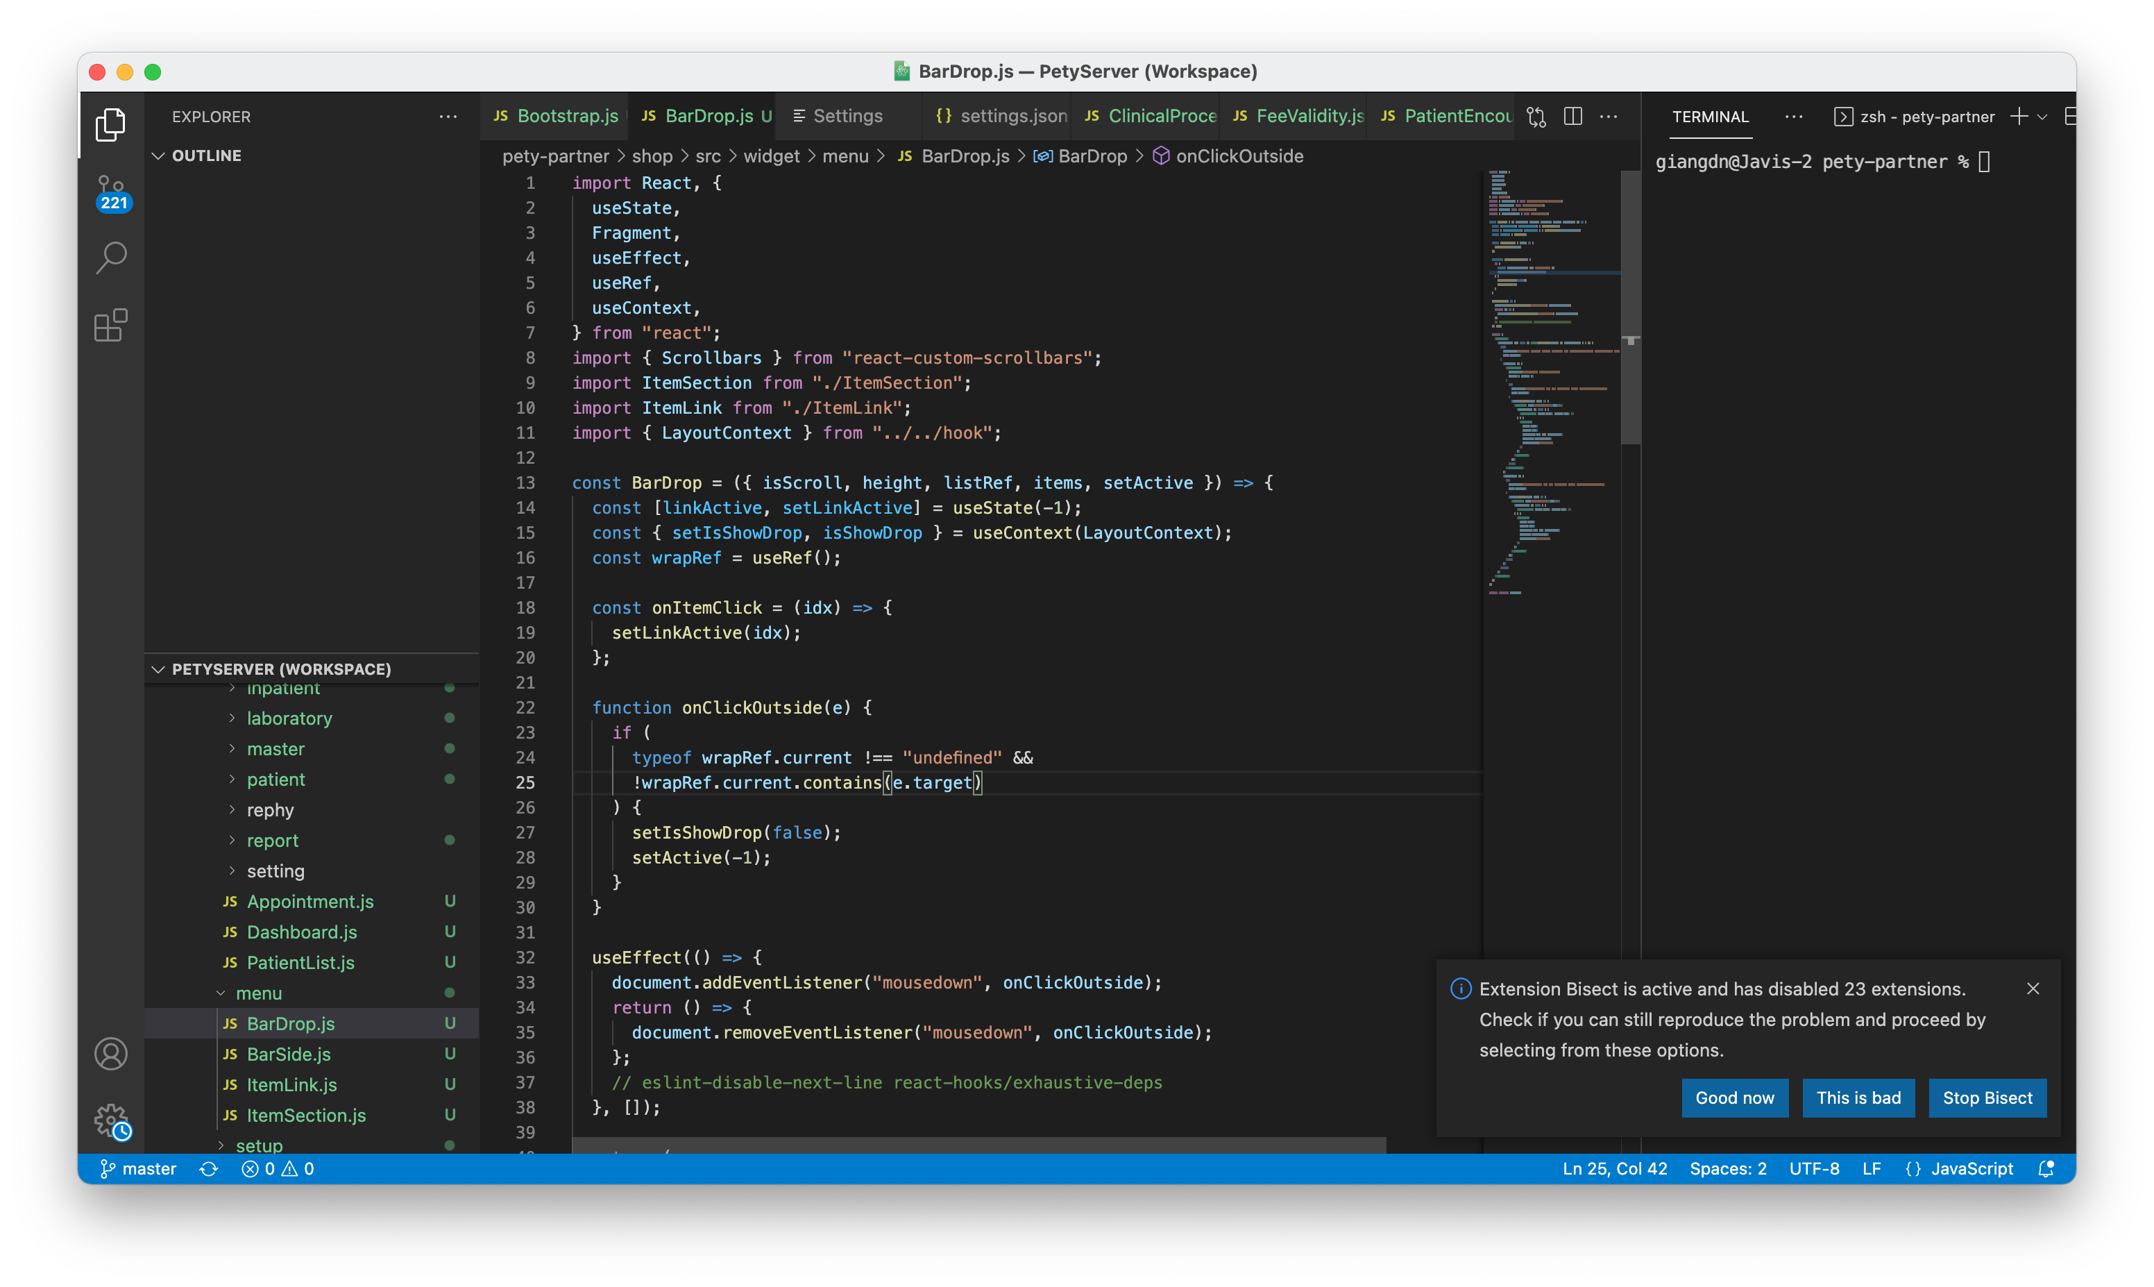
Task: Open the Manage gear menu
Action: 111,1119
